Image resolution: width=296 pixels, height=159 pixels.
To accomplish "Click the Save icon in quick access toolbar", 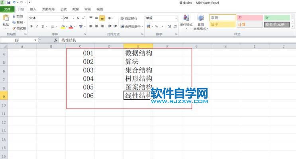I will point(9,2).
